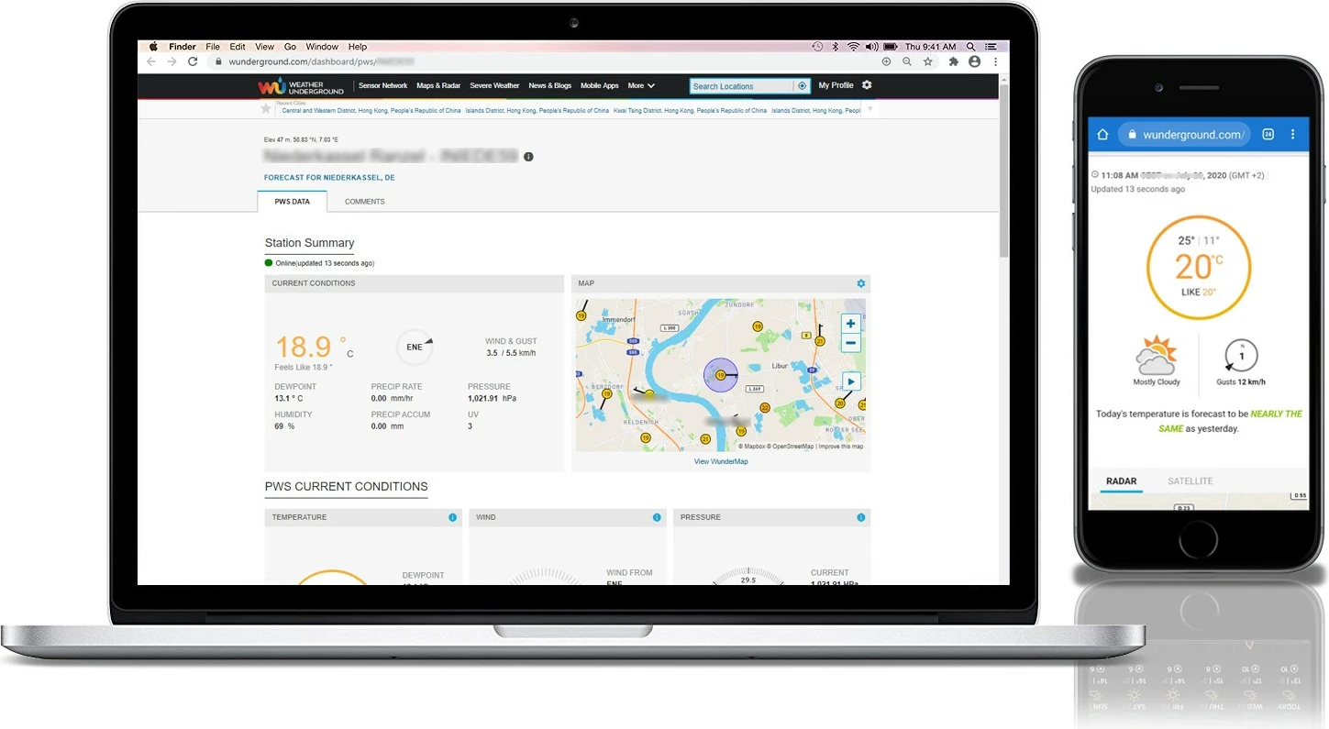
Task: Open the site settings gear beside My Profile
Action: click(x=867, y=85)
